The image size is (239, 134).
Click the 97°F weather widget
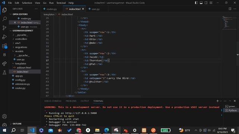184,130
